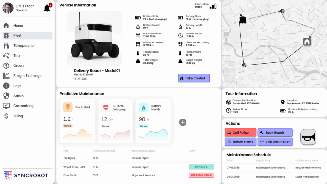This screenshot has width=327, height=184.
Task: Click the Take Control button
Action: (194, 78)
